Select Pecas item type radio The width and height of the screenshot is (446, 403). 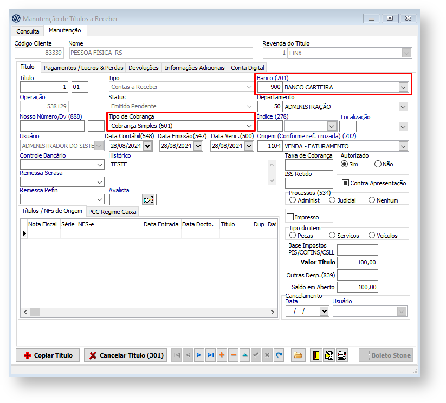(293, 236)
